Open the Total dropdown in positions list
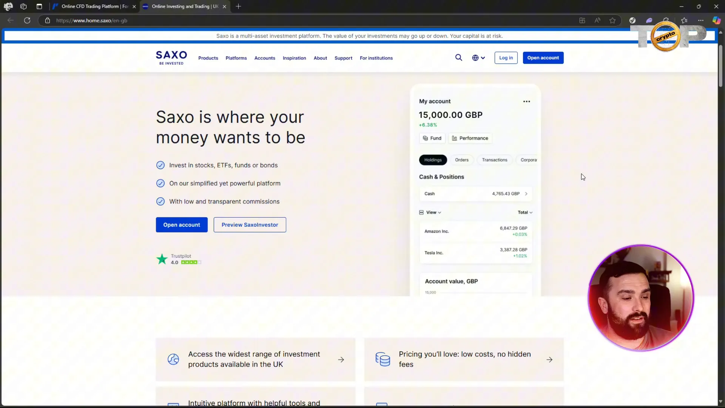 525,213
